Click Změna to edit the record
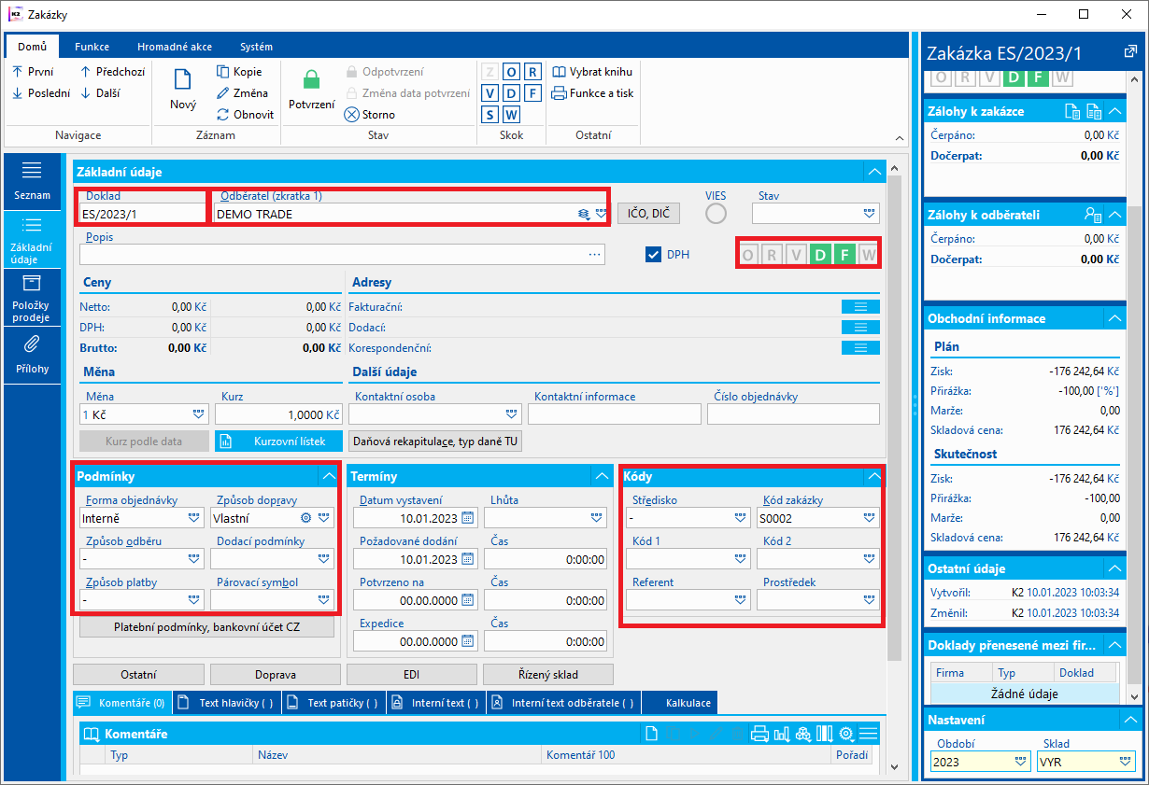This screenshot has height=785, width=1149. (x=242, y=93)
